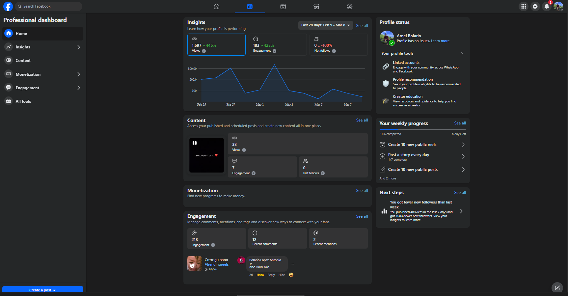
Task: Click the Search Facebook field
Action: [49, 6]
